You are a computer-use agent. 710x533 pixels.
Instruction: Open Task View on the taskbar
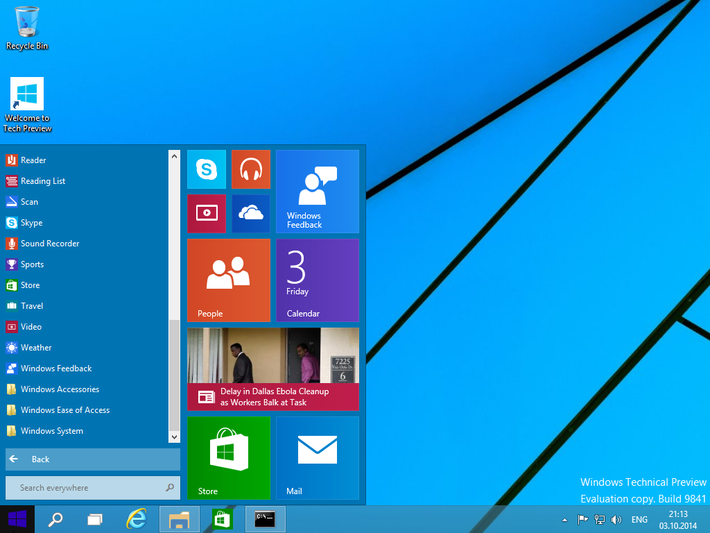click(95, 519)
